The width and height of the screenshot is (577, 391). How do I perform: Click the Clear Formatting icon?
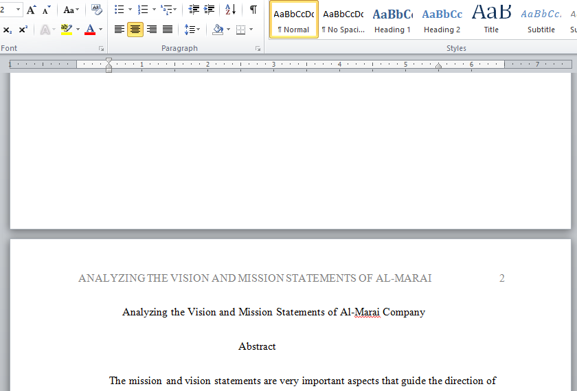click(x=97, y=10)
